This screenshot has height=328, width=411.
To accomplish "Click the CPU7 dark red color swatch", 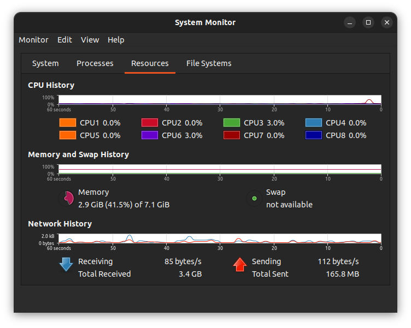I will click(x=231, y=135).
